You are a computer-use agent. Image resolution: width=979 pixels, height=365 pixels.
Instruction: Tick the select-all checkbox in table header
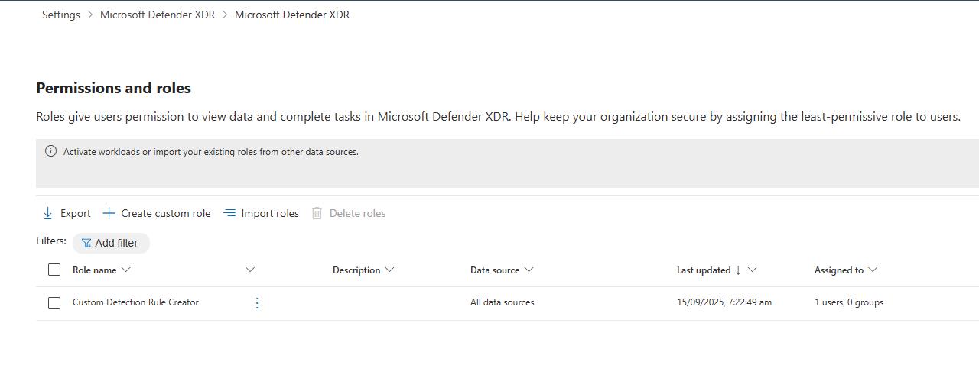(x=54, y=270)
